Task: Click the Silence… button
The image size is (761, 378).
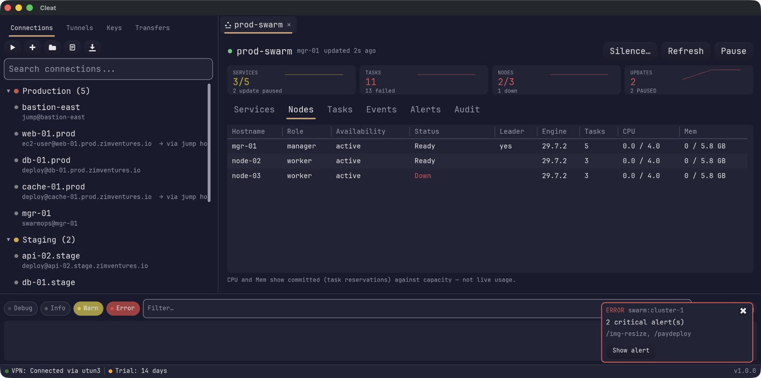Action: (630, 51)
